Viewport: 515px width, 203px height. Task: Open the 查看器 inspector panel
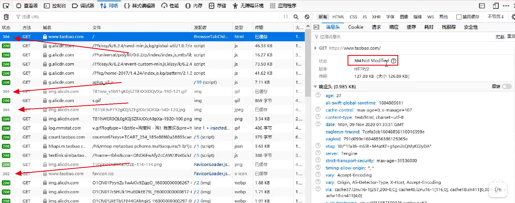click(x=27, y=6)
